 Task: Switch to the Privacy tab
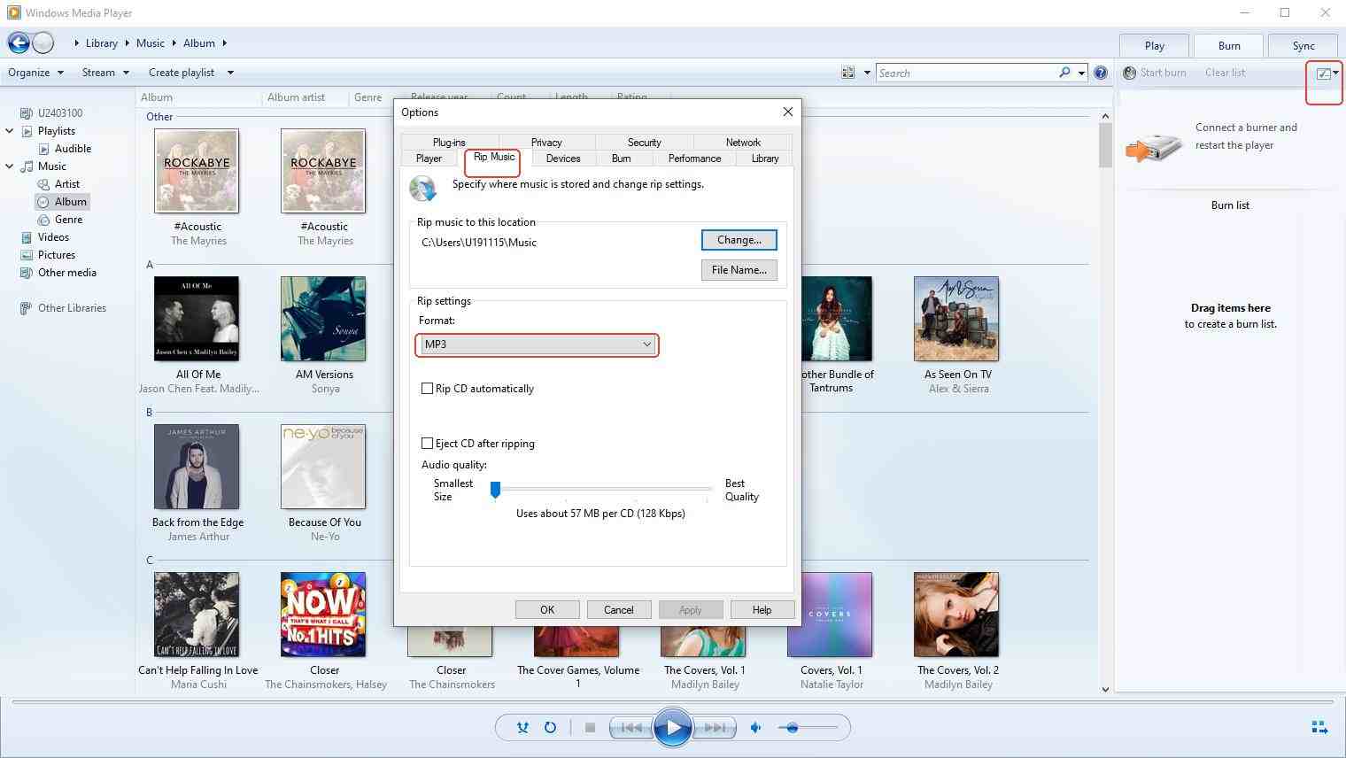click(546, 142)
